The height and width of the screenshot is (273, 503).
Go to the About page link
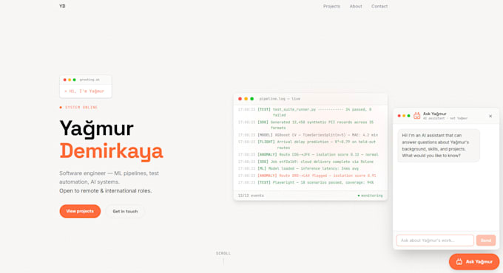[356, 6]
